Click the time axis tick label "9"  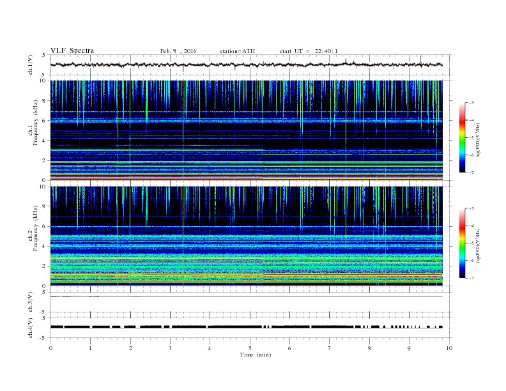point(409,348)
